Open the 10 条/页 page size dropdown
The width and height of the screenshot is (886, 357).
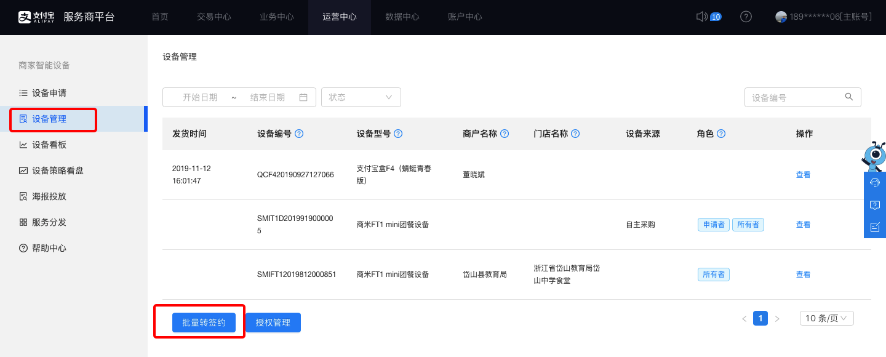pos(826,318)
